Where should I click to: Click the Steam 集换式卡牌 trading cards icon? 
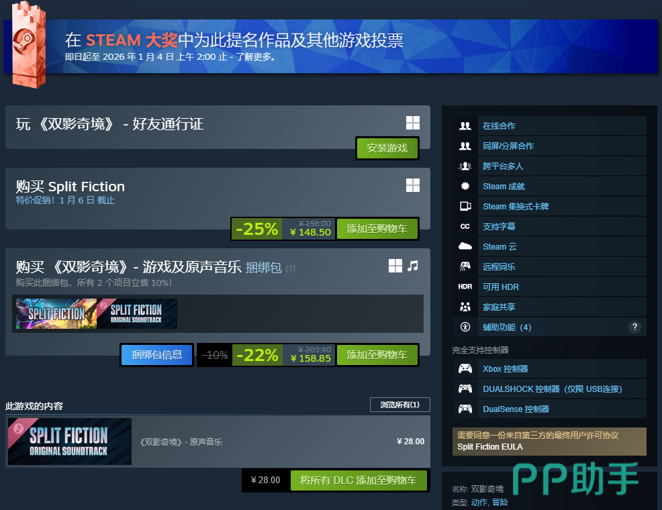click(465, 206)
